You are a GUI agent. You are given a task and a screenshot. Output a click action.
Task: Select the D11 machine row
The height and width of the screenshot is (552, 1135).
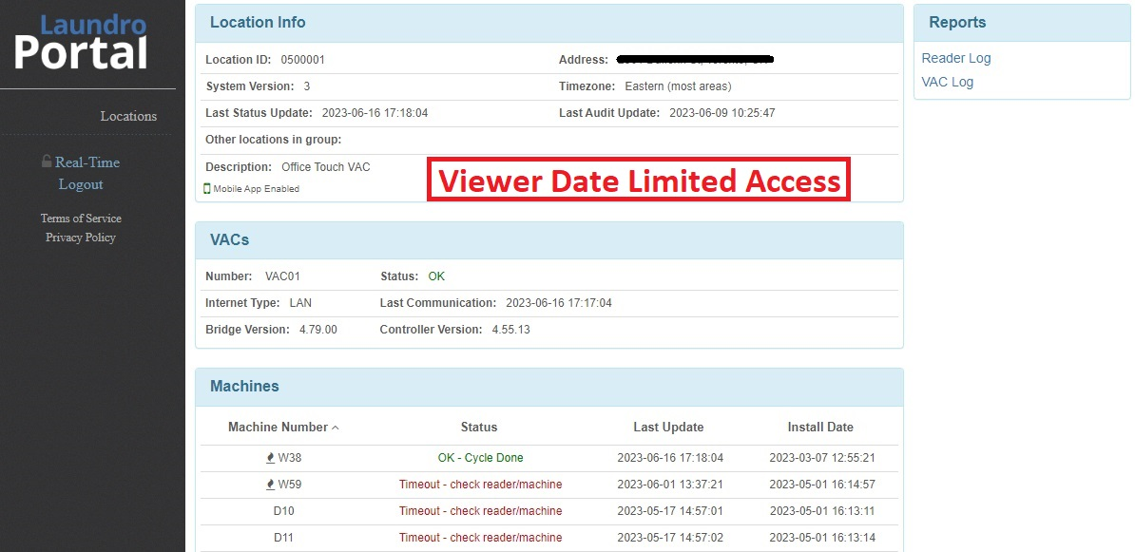tap(549, 538)
